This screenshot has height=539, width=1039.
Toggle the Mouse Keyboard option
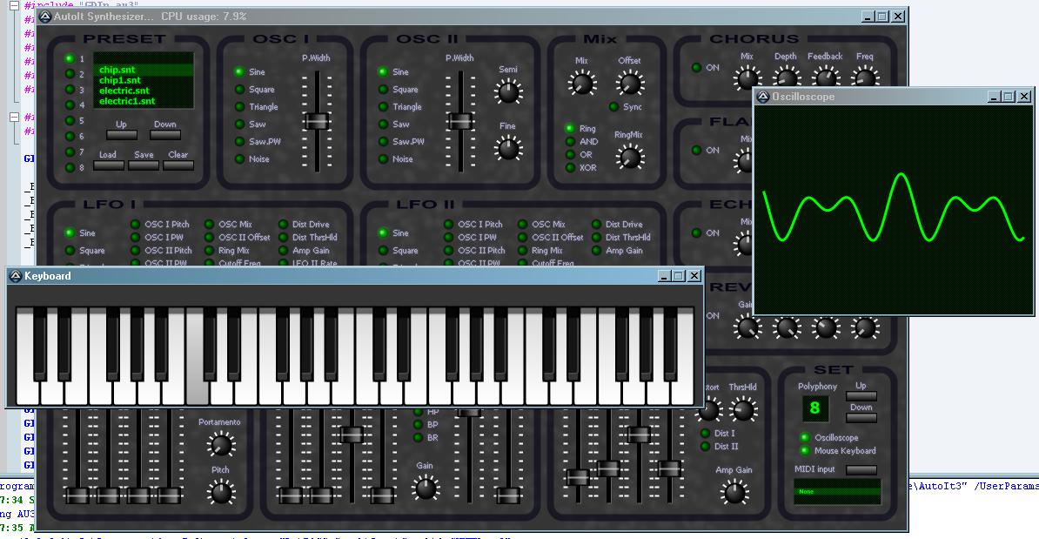click(805, 451)
